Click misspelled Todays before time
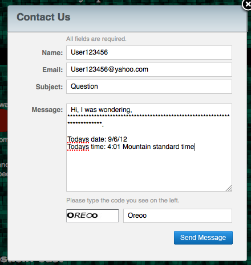Screen dimensions: 251x265 (78, 147)
